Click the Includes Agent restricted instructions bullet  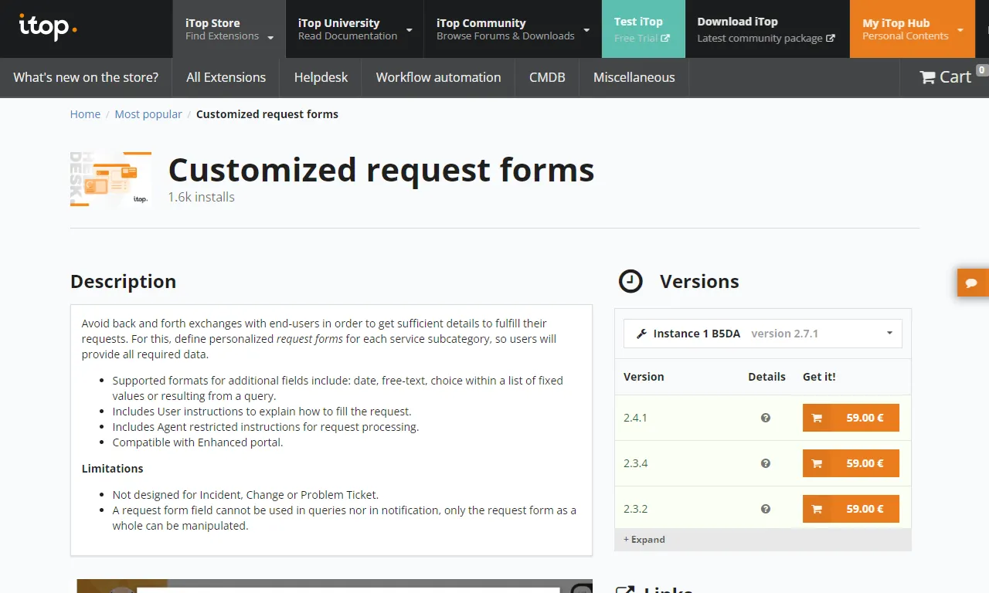coord(266,427)
